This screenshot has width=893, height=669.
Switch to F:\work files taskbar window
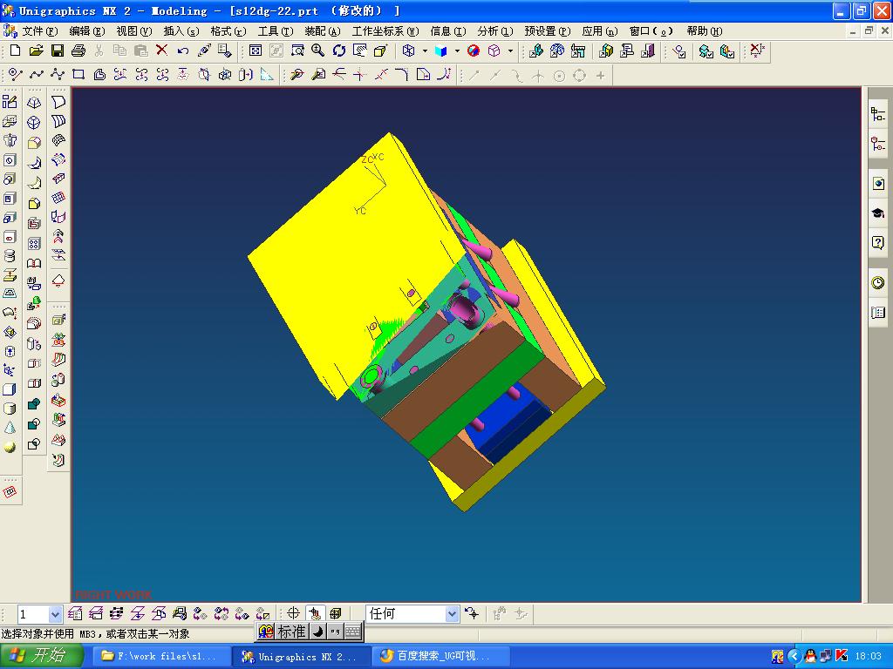160,657
